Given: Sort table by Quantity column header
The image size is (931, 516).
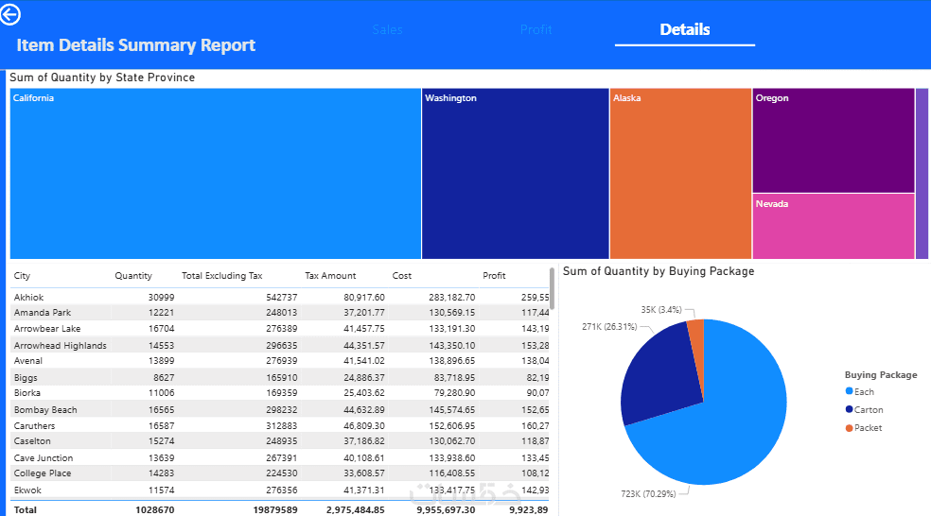Looking at the screenshot, I should [x=133, y=276].
